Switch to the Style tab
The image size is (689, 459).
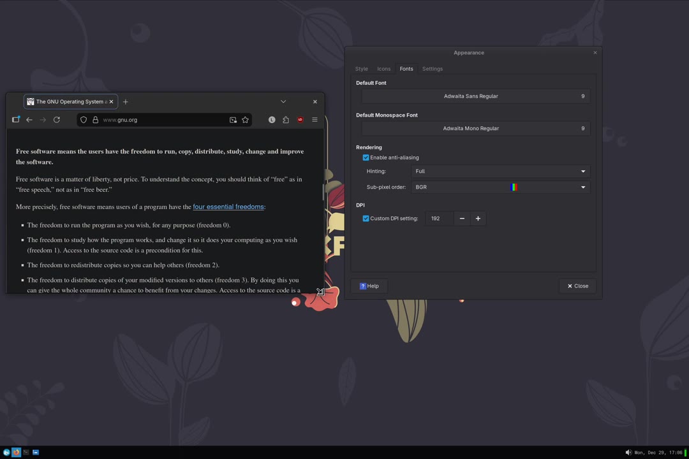(362, 69)
